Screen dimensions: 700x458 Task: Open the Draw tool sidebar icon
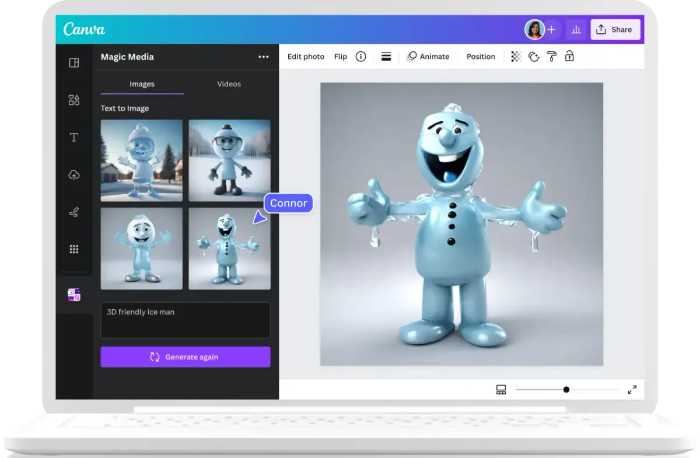74,212
